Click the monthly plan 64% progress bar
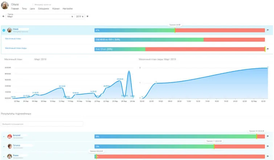This screenshot has width=274, height=160. point(180,40)
